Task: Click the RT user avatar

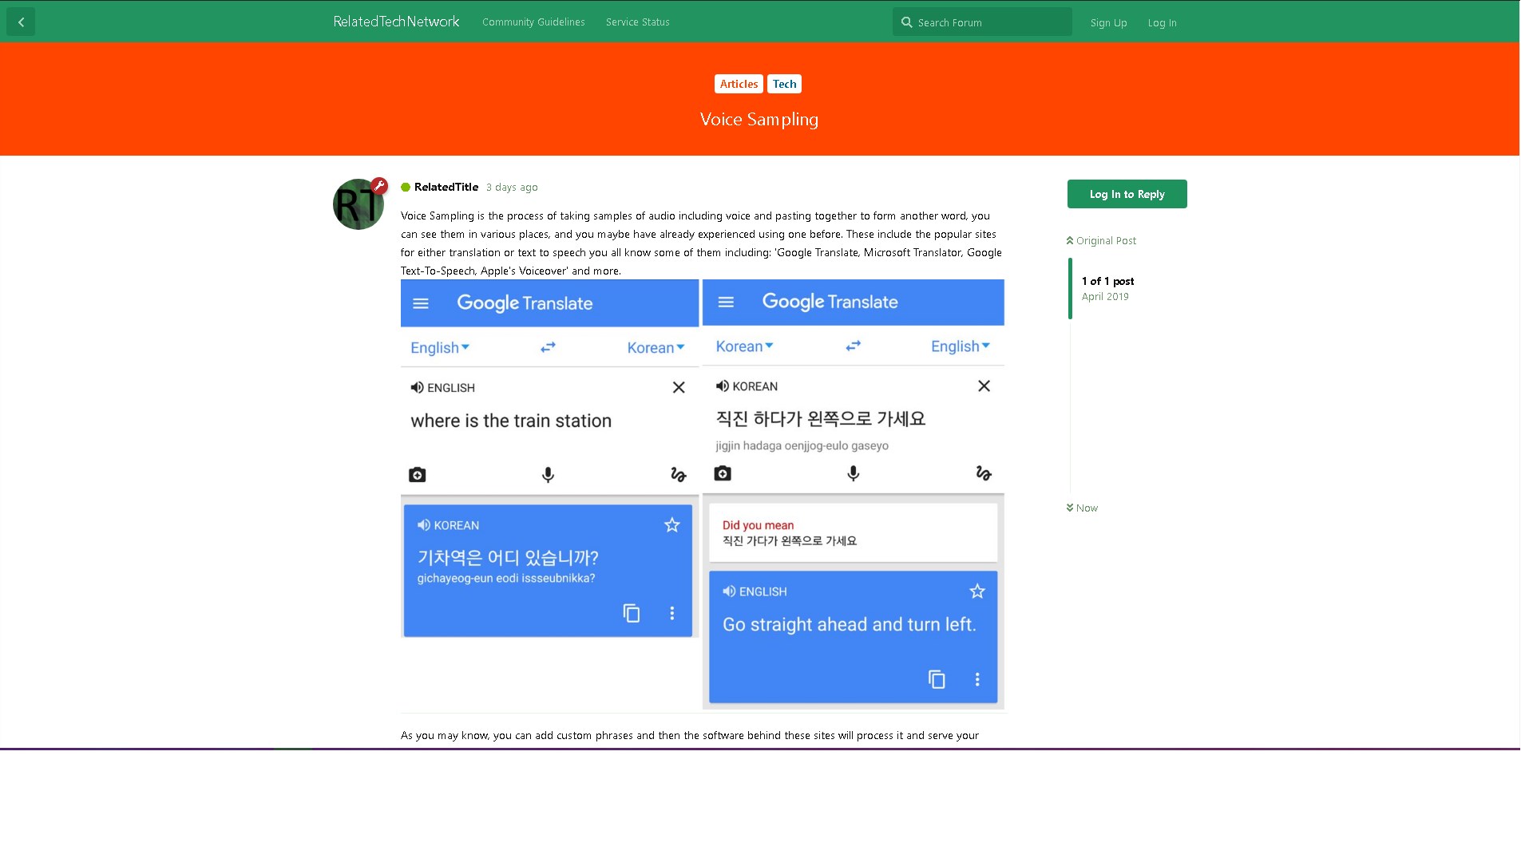Action: pos(358,204)
